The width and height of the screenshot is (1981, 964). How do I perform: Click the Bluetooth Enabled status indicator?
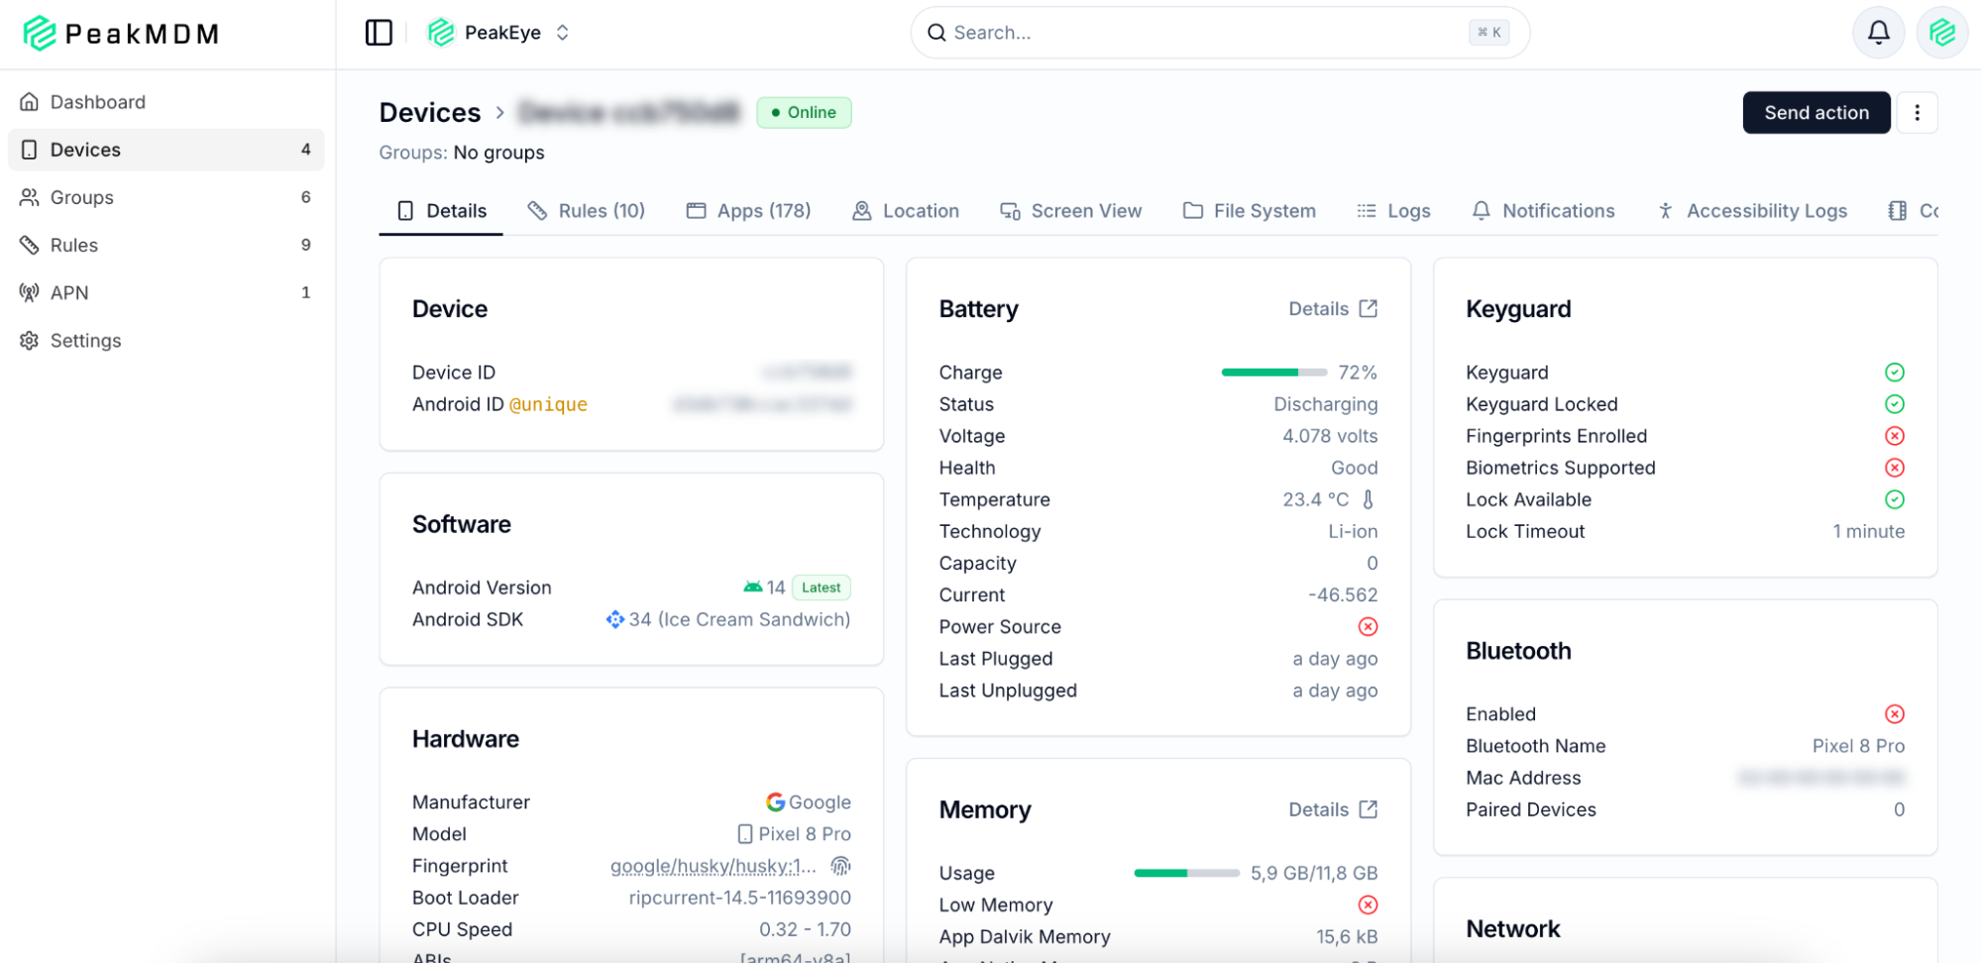click(x=1894, y=714)
